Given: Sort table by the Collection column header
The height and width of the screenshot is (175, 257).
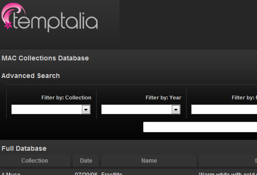Looking at the screenshot, I should [35, 161].
